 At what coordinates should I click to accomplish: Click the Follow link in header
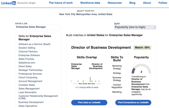(x=163, y=3)
